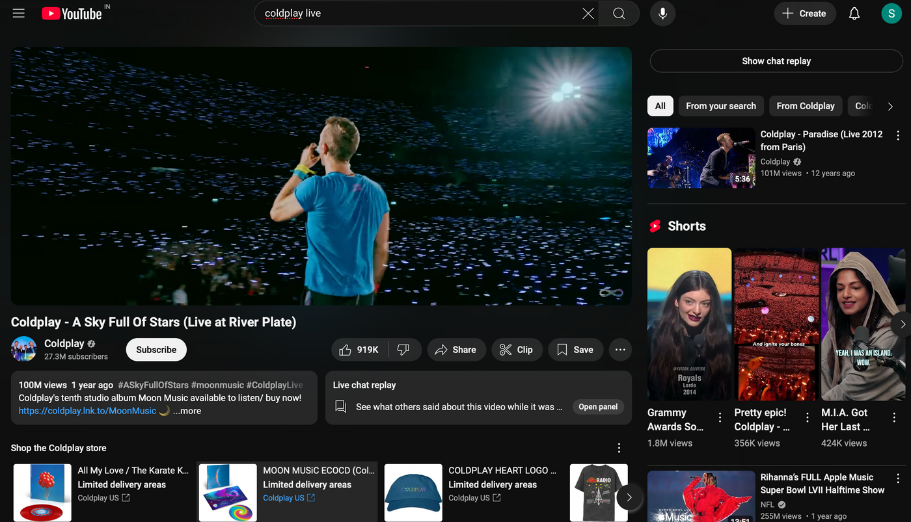Open the hamburger guide menu

(x=18, y=13)
